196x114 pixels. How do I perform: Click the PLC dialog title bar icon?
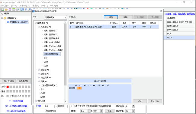[x=34, y=11]
